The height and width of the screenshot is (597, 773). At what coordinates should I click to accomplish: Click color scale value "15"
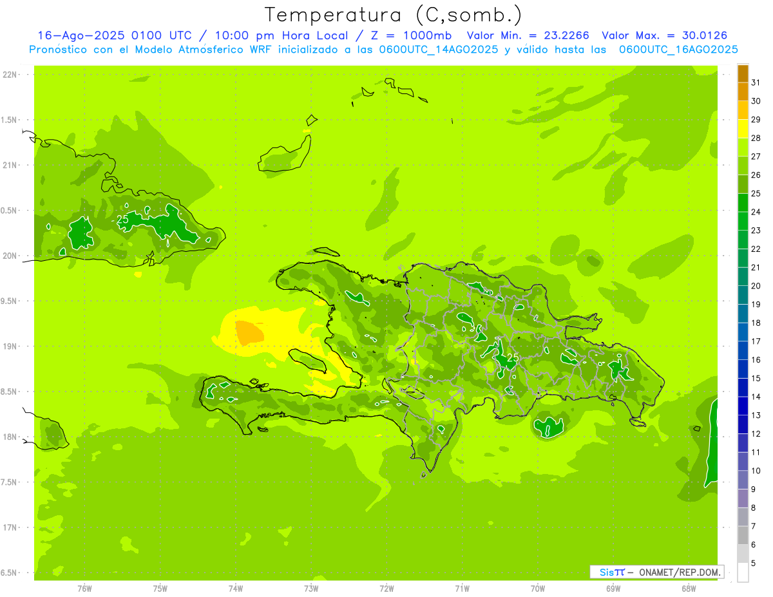pos(756,379)
